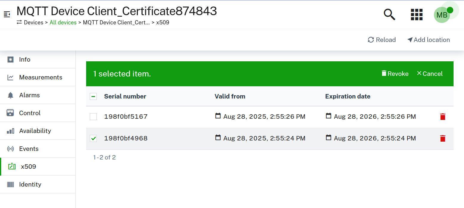Check the certificate 198f0bf5167 row
This screenshot has height=208, width=464.
click(x=93, y=117)
